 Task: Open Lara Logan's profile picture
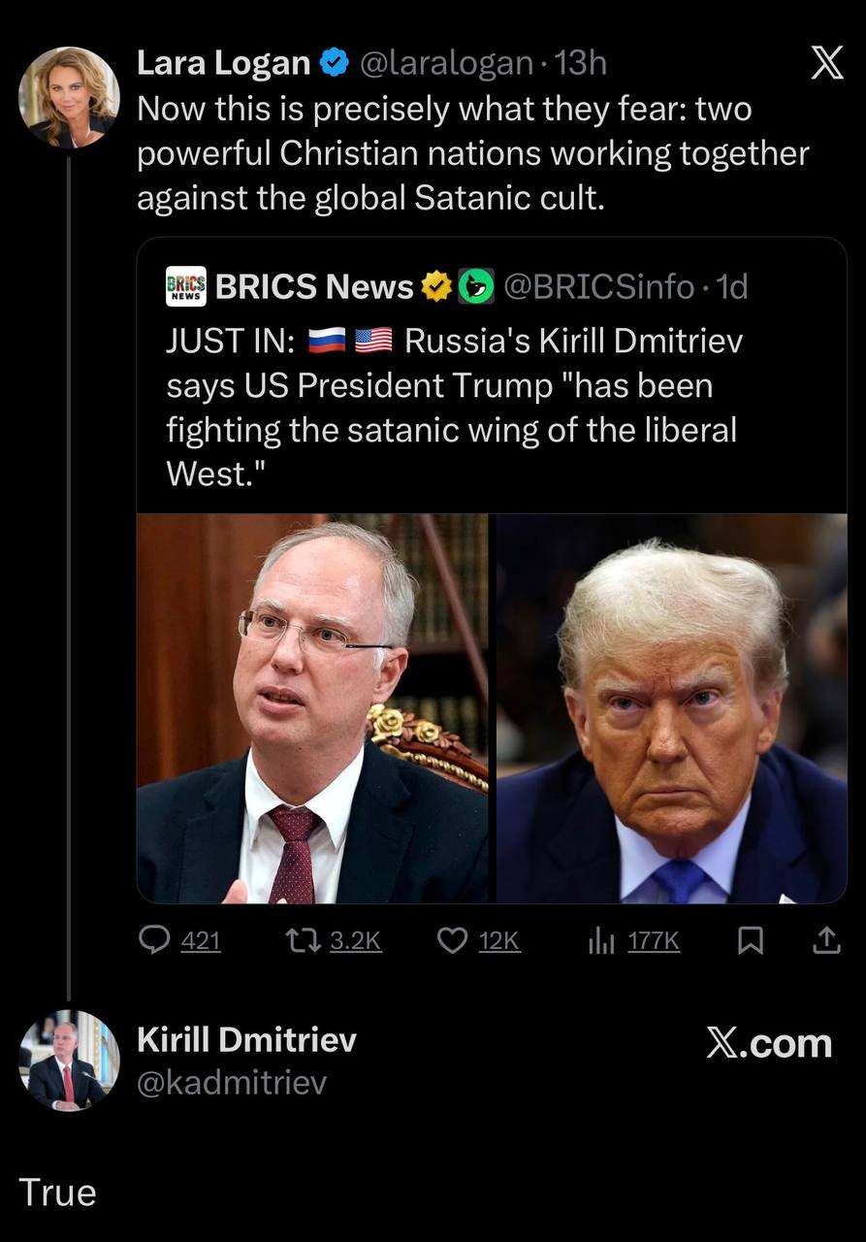tap(69, 97)
